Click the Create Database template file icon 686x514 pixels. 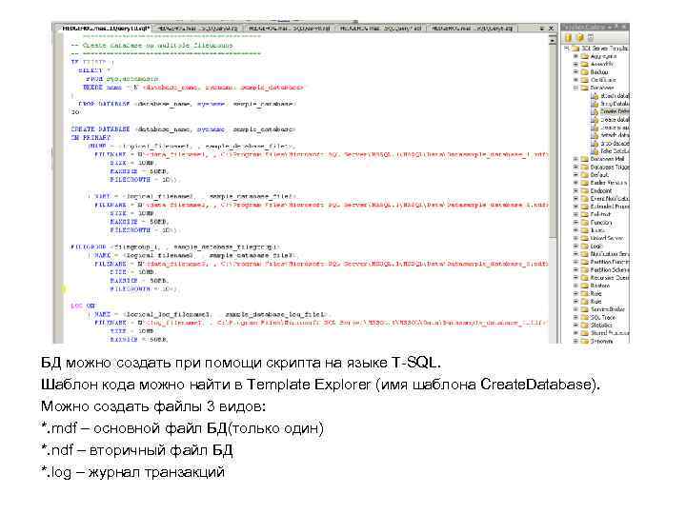tap(595, 111)
